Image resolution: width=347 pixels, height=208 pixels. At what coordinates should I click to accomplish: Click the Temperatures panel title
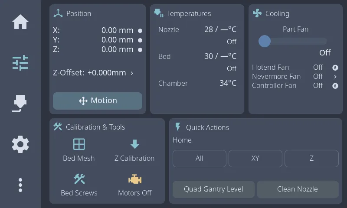click(x=189, y=13)
